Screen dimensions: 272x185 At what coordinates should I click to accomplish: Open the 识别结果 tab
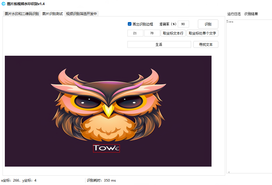(251, 14)
